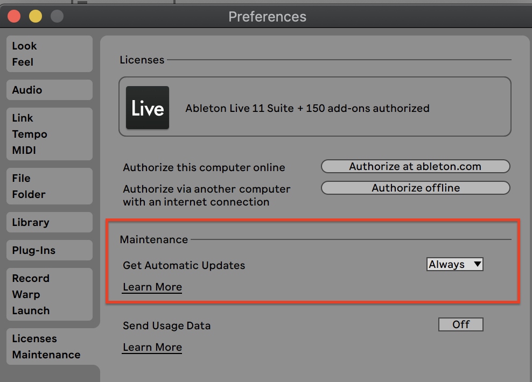Click the Licenses Maintenance tab
The width and height of the screenshot is (532, 382).
point(50,346)
